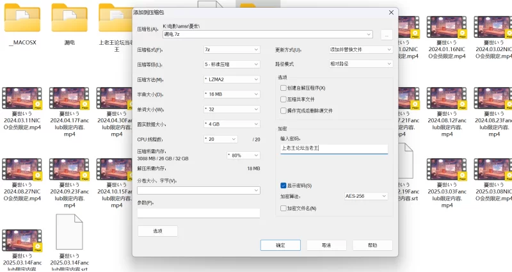Viewport: 512px width, 272px height.
Task: Open the memory usage 80% dropdown
Action: coord(243,155)
